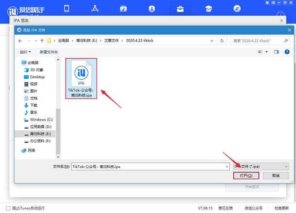Open the title bar skin shirt icon
This screenshot has height=213, width=296.
tap(267, 3)
